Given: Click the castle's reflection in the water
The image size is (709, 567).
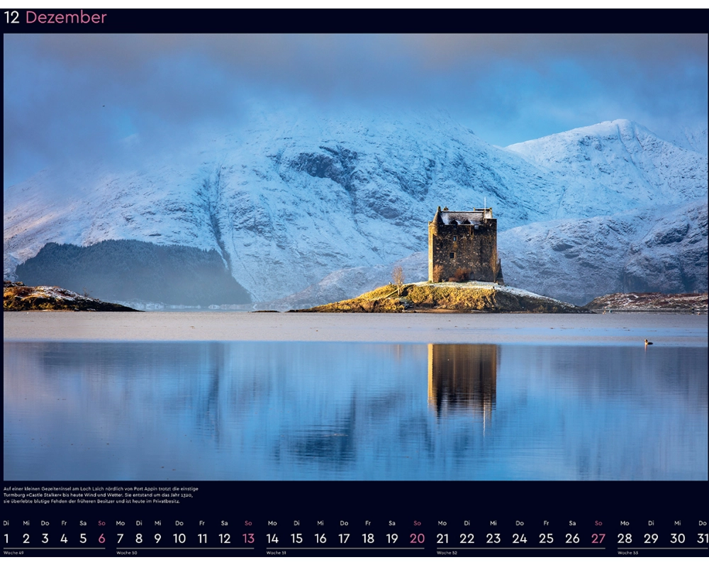Looking at the screenshot, I should coord(463,379).
